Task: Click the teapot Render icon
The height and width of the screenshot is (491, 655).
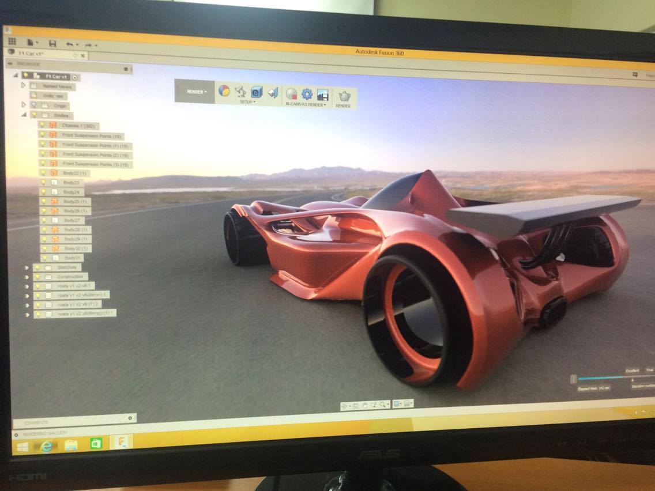Action: (343, 96)
